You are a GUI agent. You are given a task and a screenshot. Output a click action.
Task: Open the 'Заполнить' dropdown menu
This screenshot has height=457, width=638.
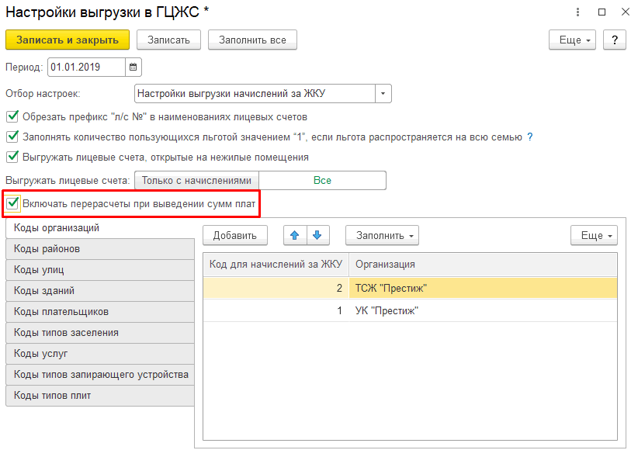pos(382,235)
